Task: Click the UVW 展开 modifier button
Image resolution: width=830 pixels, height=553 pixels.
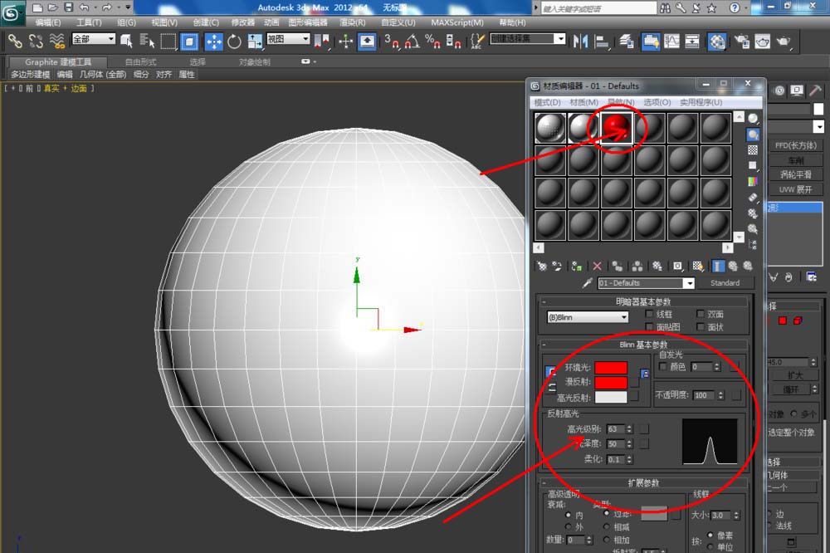Action: click(x=796, y=189)
